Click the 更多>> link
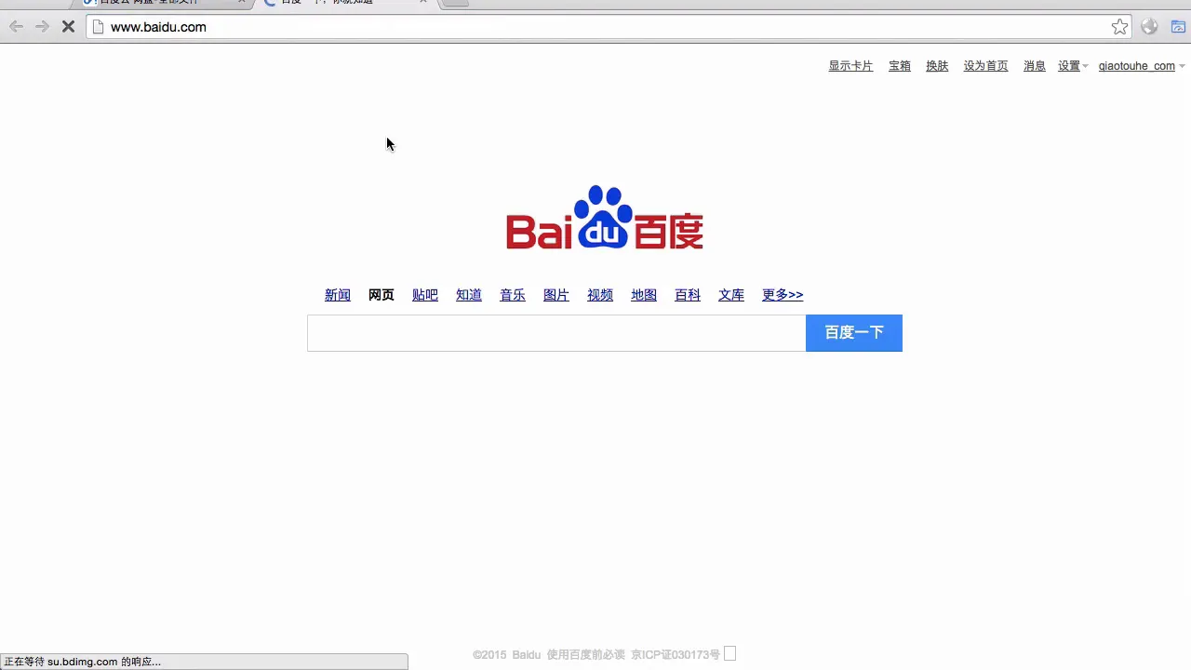The height and width of the screenshot is (670, 1191). pyautogui.click(x=783, y=295)
